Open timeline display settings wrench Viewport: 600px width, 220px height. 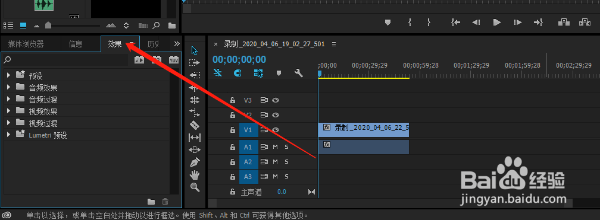pos(299,73)
